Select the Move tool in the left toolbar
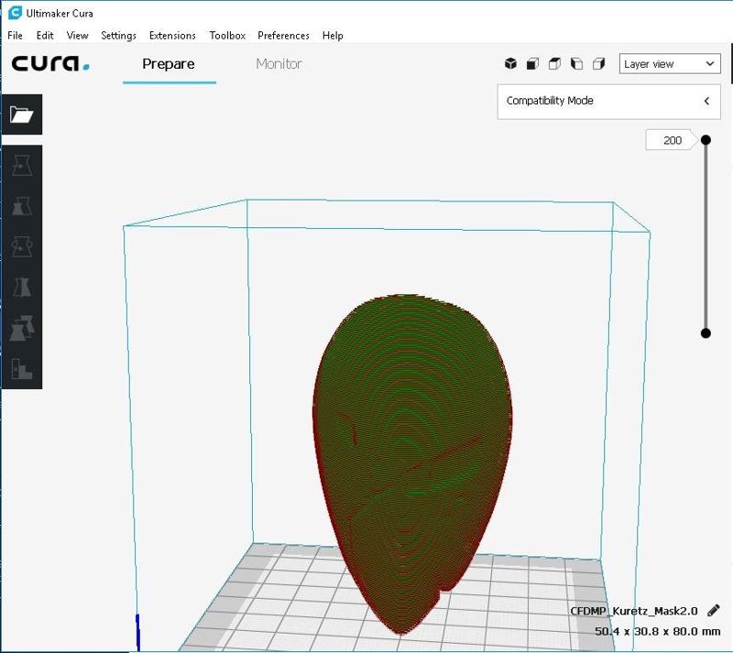Screen dimensions: 733x653 tap(21, 167)
